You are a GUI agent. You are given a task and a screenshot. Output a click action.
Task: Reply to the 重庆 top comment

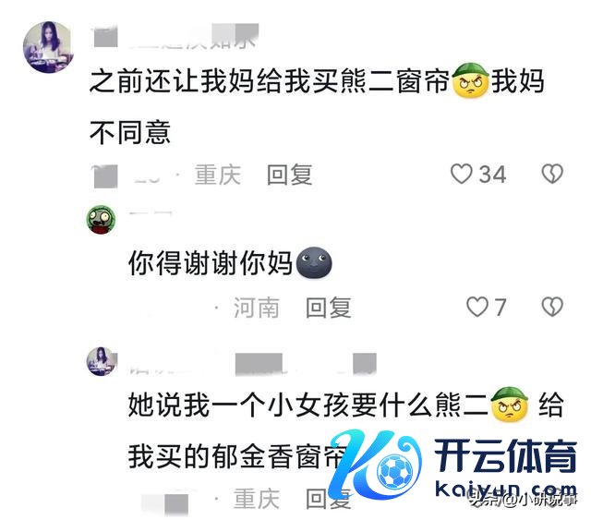pos(289,175)
